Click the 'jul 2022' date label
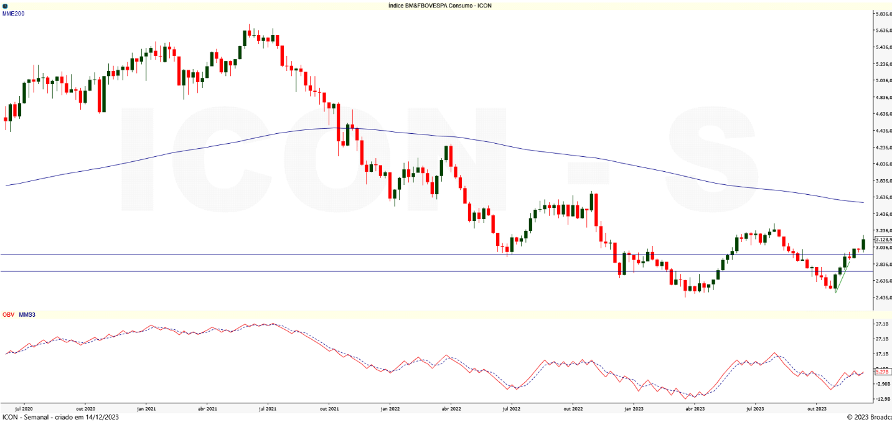This screenshot has width=892, height=422. (512, 409)
